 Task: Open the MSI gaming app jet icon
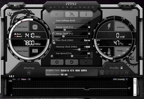[x=72, y=14]
